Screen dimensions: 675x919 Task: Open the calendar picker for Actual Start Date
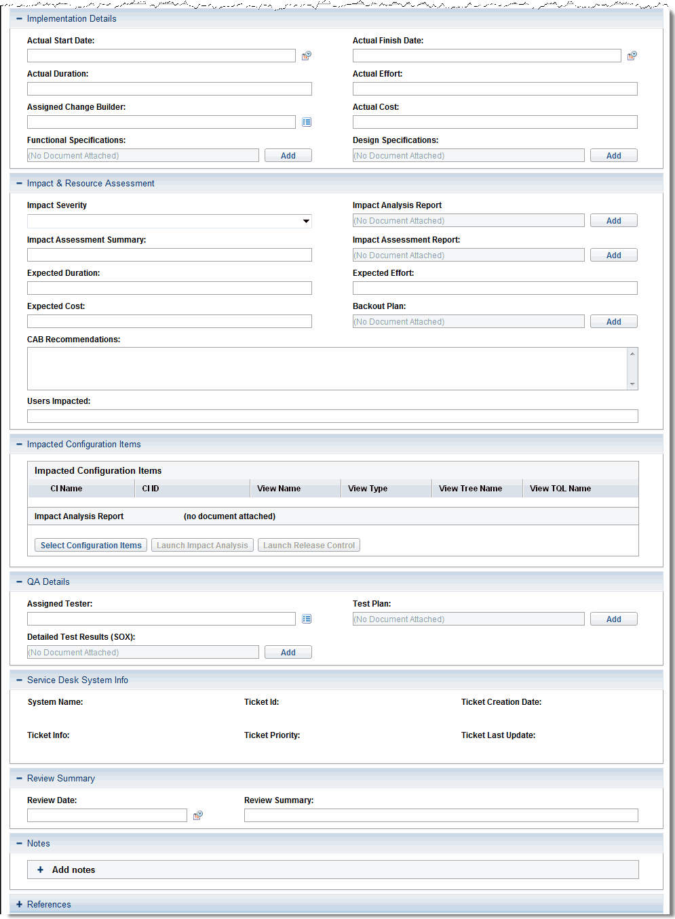[x=306, y=56]
